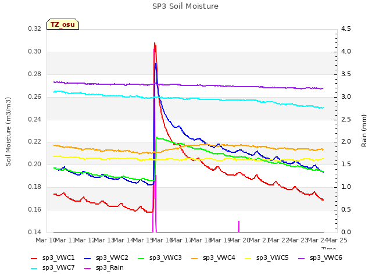The image size is (372, 279).
Task: Click the 2.0 right axis tick label
Action: (346, 142)
